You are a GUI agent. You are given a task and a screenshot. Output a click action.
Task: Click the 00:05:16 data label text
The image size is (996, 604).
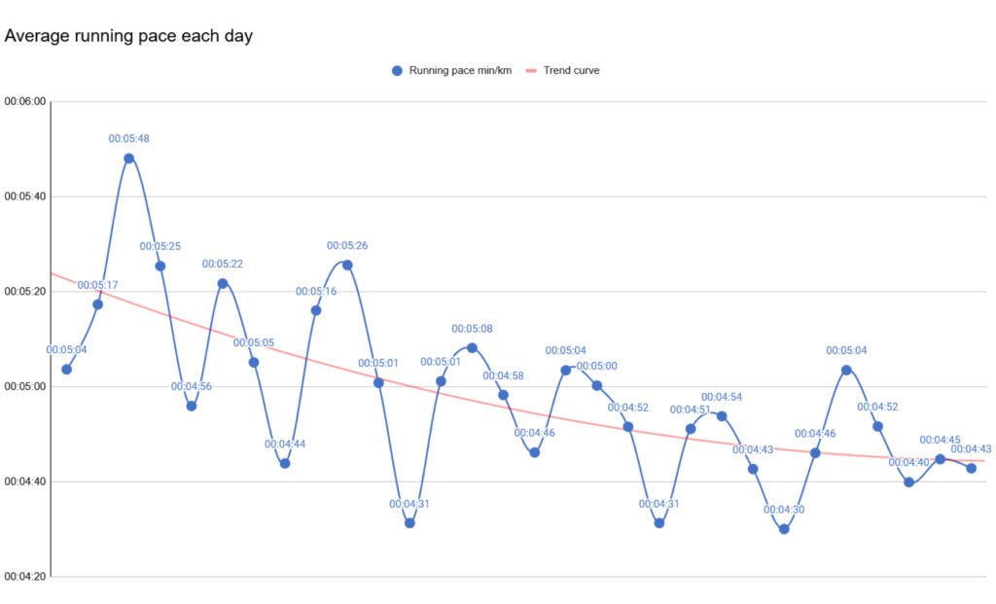pyautogui.click(x=316, y=292)
